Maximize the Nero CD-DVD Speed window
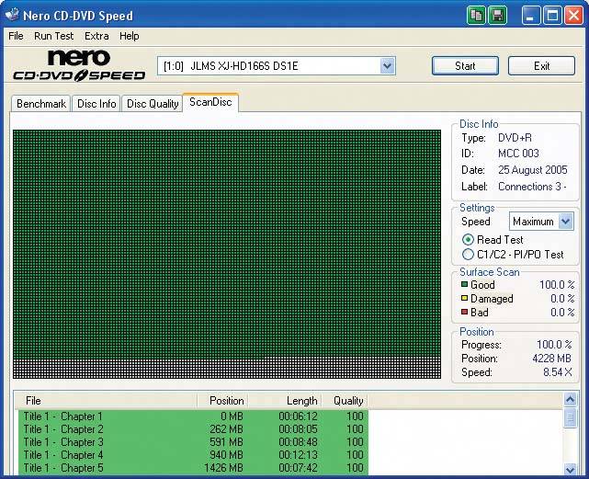589x479 pixels. [x=553, y=16]
